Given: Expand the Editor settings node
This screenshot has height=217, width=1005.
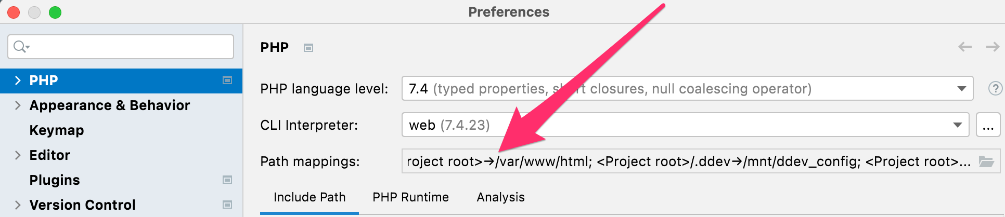Looking at the screenshot, I should [18, 155].
